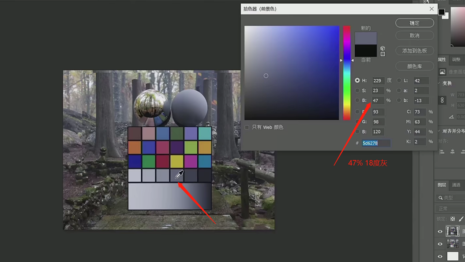Hide the top layer using its eye icon
Image resolution: width=465 pixels, height=262 pixels.
click(x=440, y=231)
